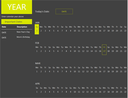Screen dimensions: 128x98
Task: Click the Fr weekday label above February 17
Action: [x=104, y=47]
